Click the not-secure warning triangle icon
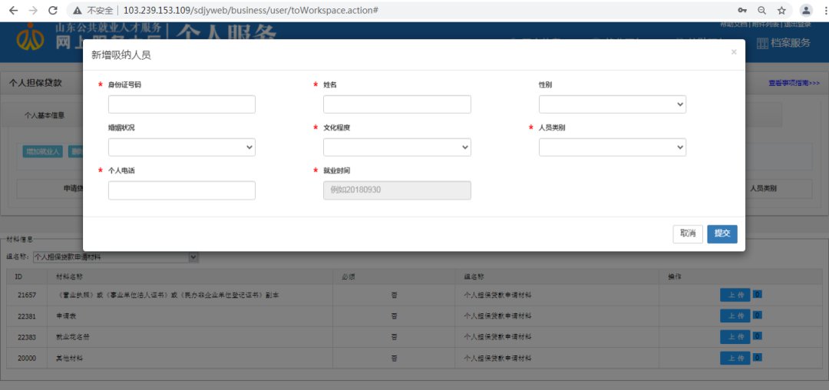829x390 pixels. point(78,11)
